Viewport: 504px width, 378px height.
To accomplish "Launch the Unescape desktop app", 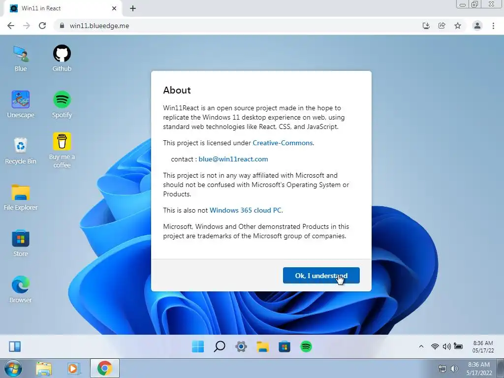I will coord(21,104).
